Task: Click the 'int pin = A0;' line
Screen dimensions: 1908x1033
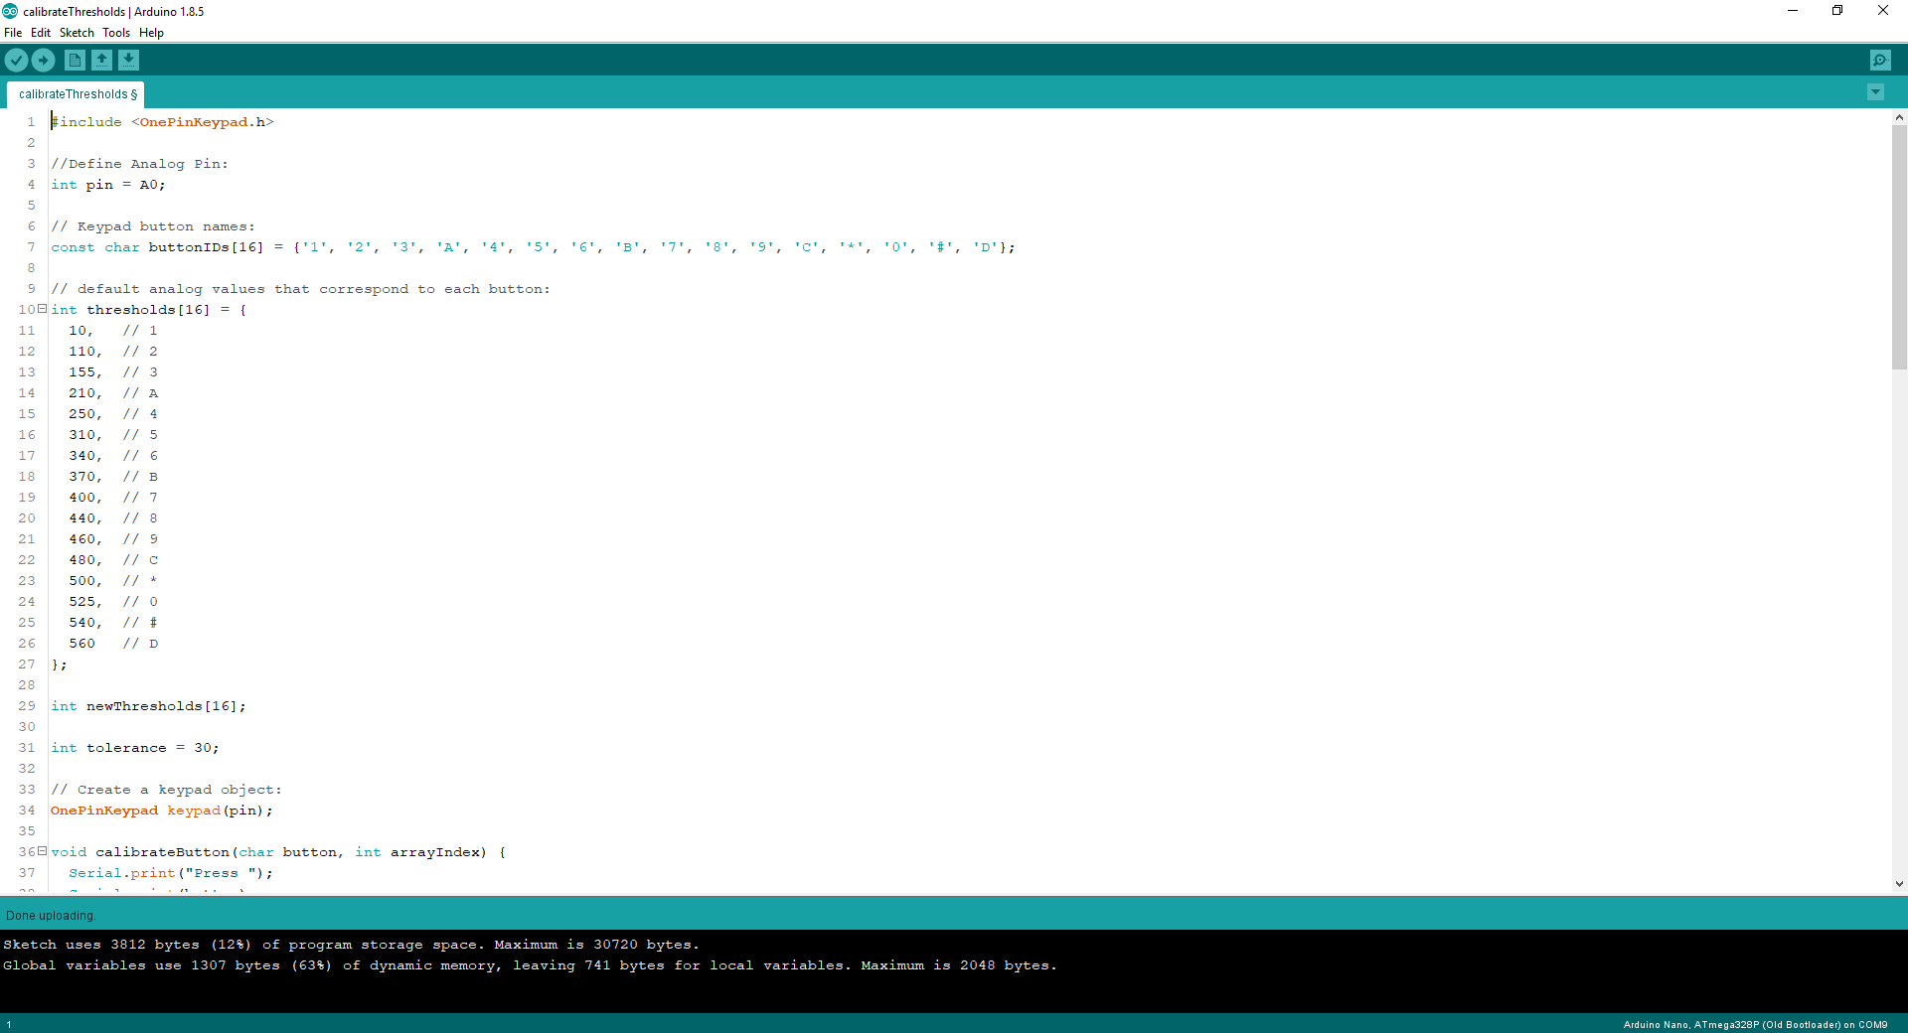Action: pos(108,185)
